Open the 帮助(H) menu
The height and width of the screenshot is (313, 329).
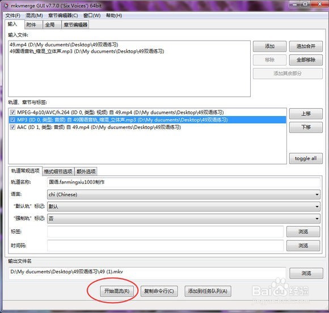[x=114, y=15]
